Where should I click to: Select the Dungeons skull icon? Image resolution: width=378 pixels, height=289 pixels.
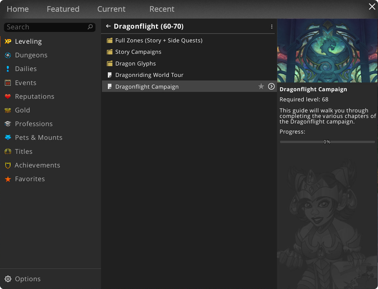click(8, 55)
